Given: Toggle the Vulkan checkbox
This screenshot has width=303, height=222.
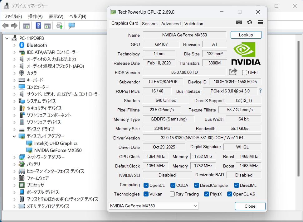Looking at the screenshot, I should click(146, 194).
